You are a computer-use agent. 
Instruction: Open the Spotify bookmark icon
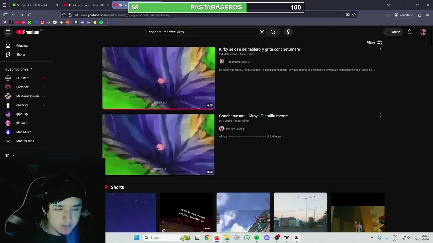click(101, 22)
